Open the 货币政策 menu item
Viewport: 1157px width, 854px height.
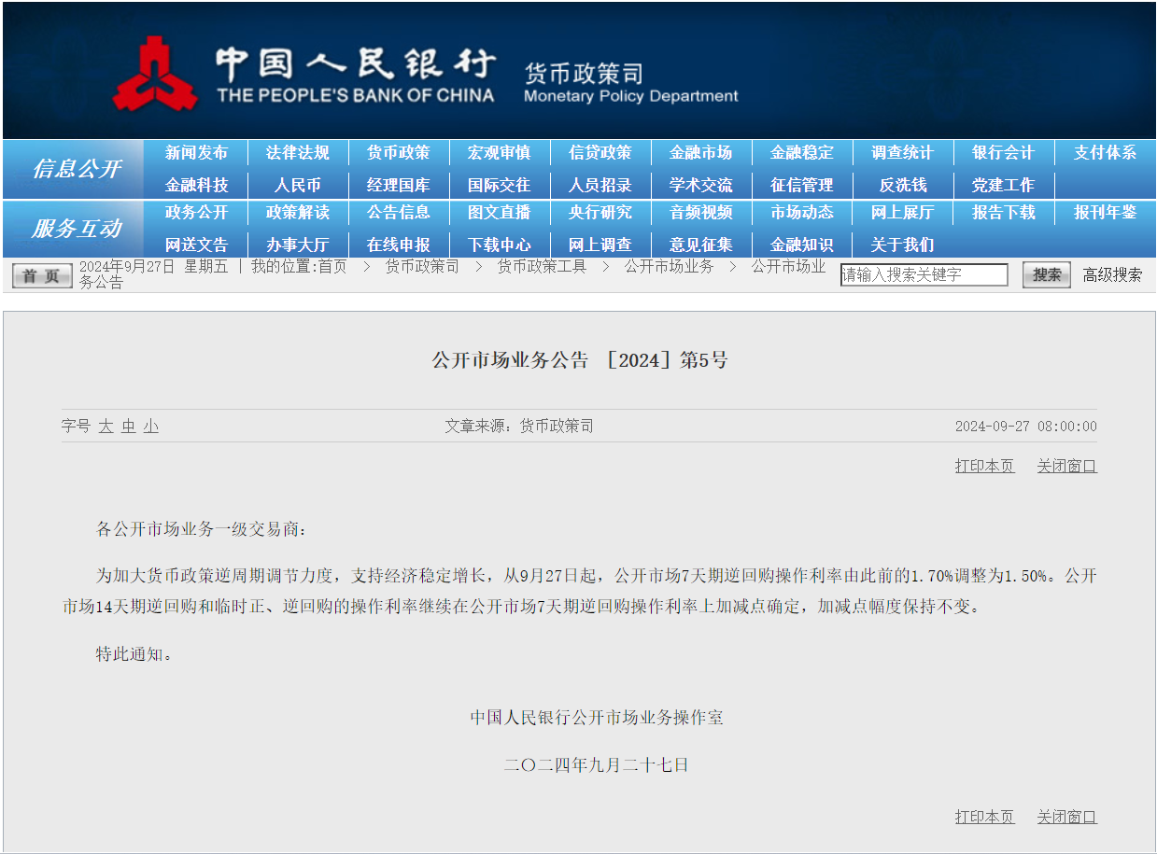coord(398,153)
